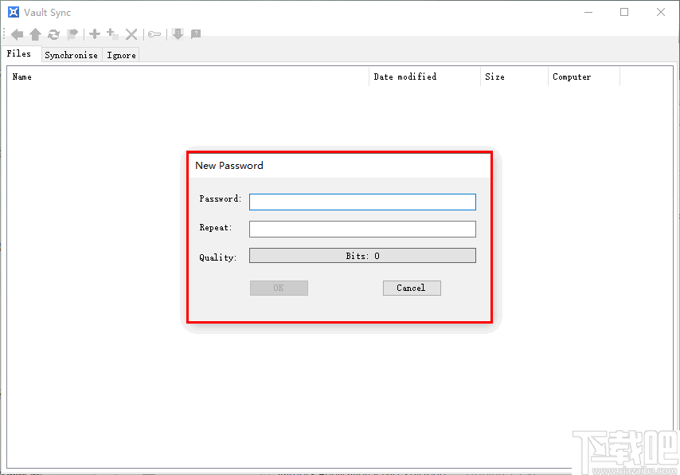
Task: Click the export file arrow icon
Action: [x=72, y=33]
